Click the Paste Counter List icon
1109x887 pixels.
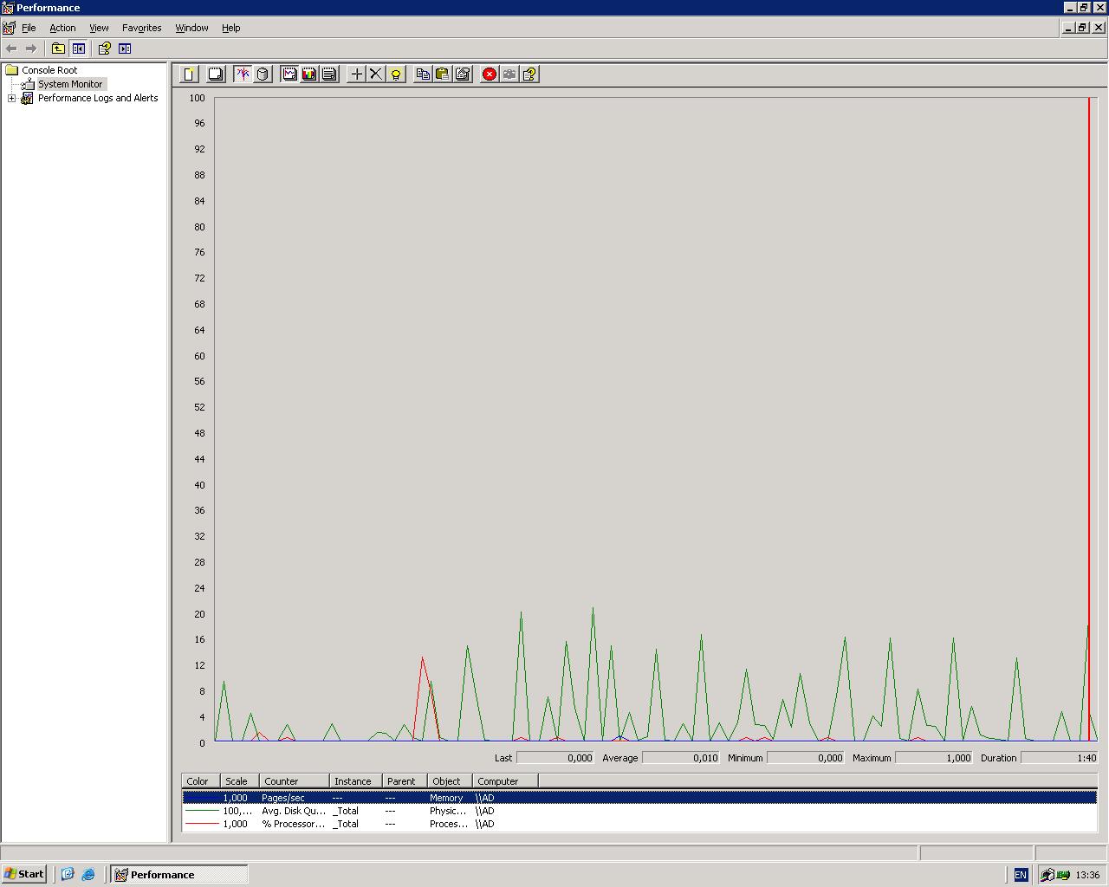[x=443, y=74]
